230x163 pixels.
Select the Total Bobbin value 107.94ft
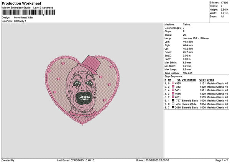point(187,73)
